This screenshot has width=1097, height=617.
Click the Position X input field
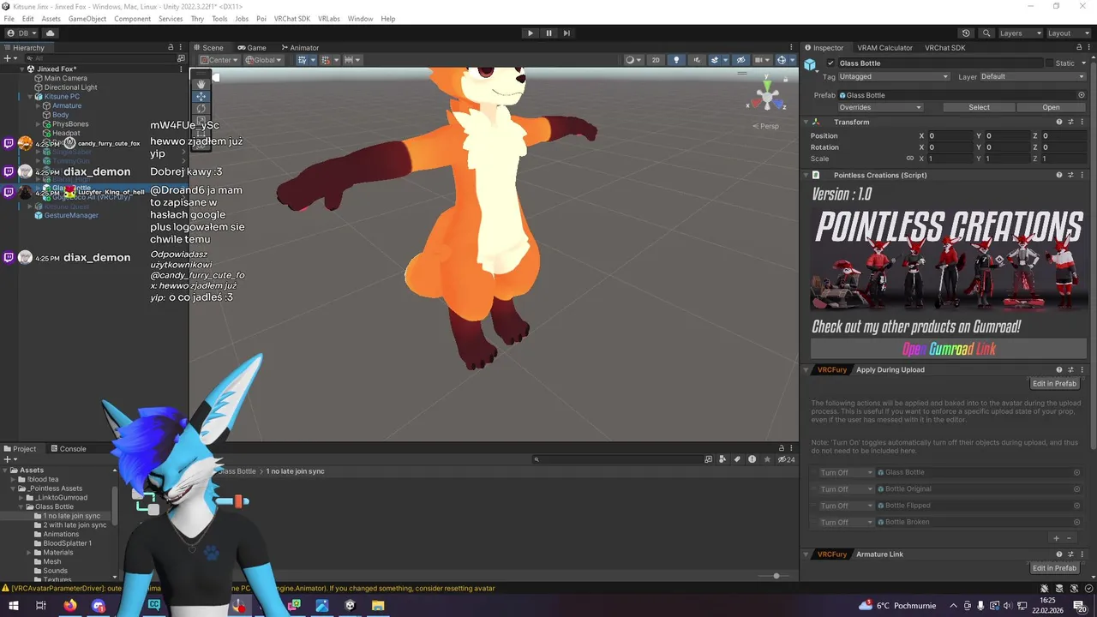coord(949,136)
